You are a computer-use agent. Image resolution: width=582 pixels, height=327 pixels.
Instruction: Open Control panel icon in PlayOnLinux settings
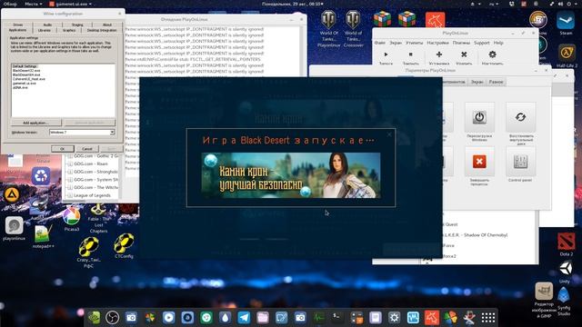point(520,162)
